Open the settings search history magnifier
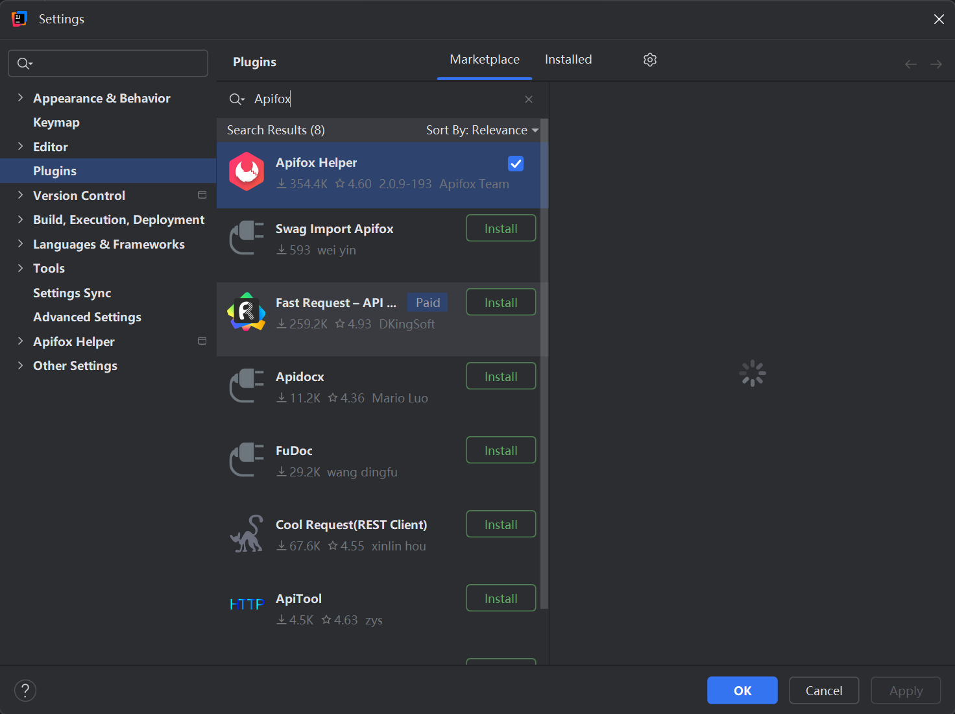 (x=25, y=64)
